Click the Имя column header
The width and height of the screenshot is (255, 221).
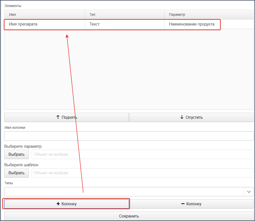coord(44,15)
